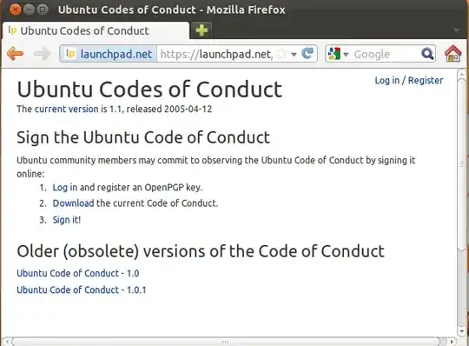
Task: Open the list all tabs arrow
Action: [x=457, y=30]
